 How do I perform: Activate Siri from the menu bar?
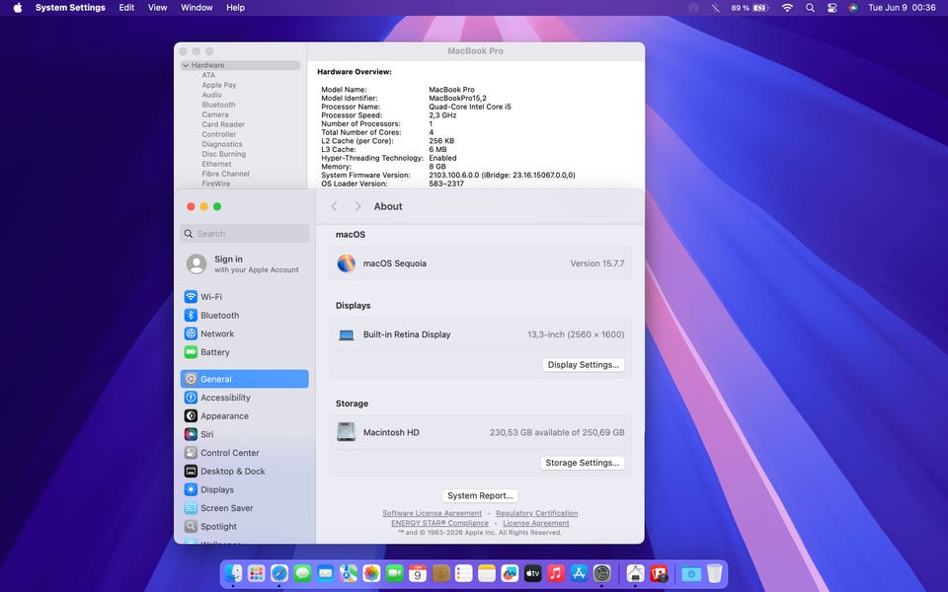853,8
